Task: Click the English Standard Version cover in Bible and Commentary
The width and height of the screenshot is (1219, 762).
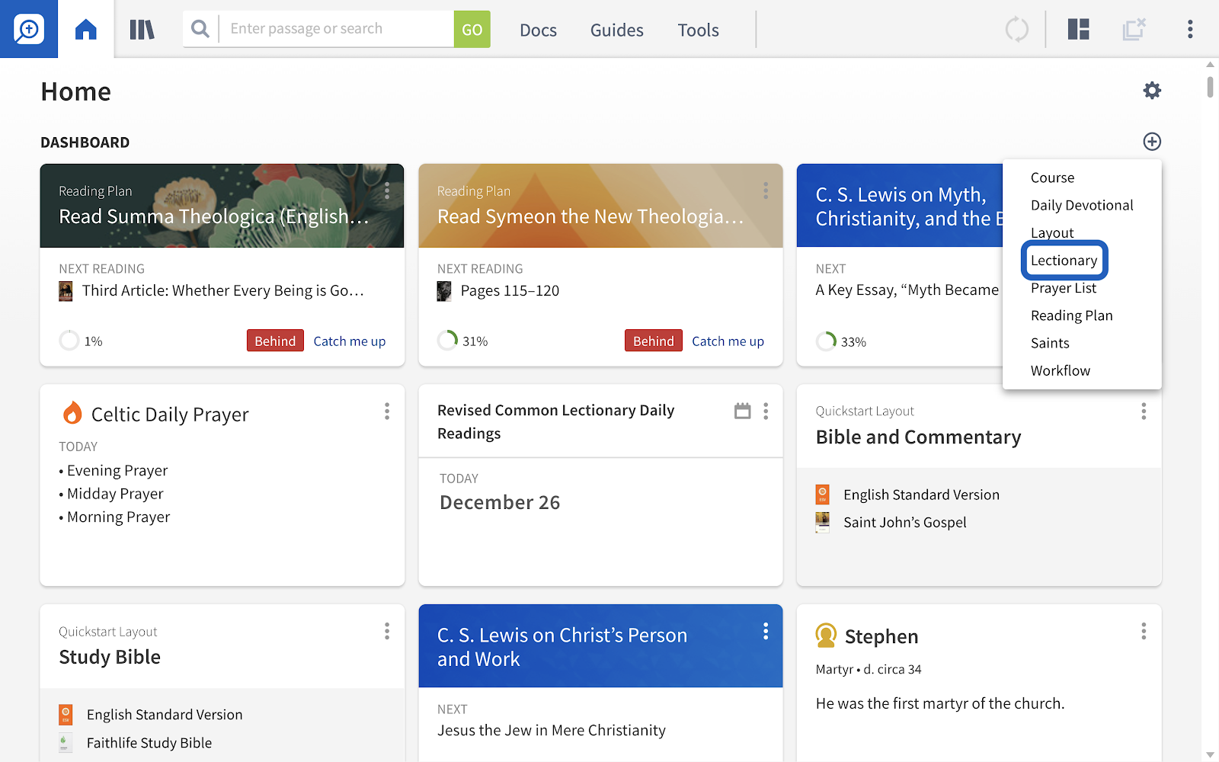Action: tap(823, 495)
